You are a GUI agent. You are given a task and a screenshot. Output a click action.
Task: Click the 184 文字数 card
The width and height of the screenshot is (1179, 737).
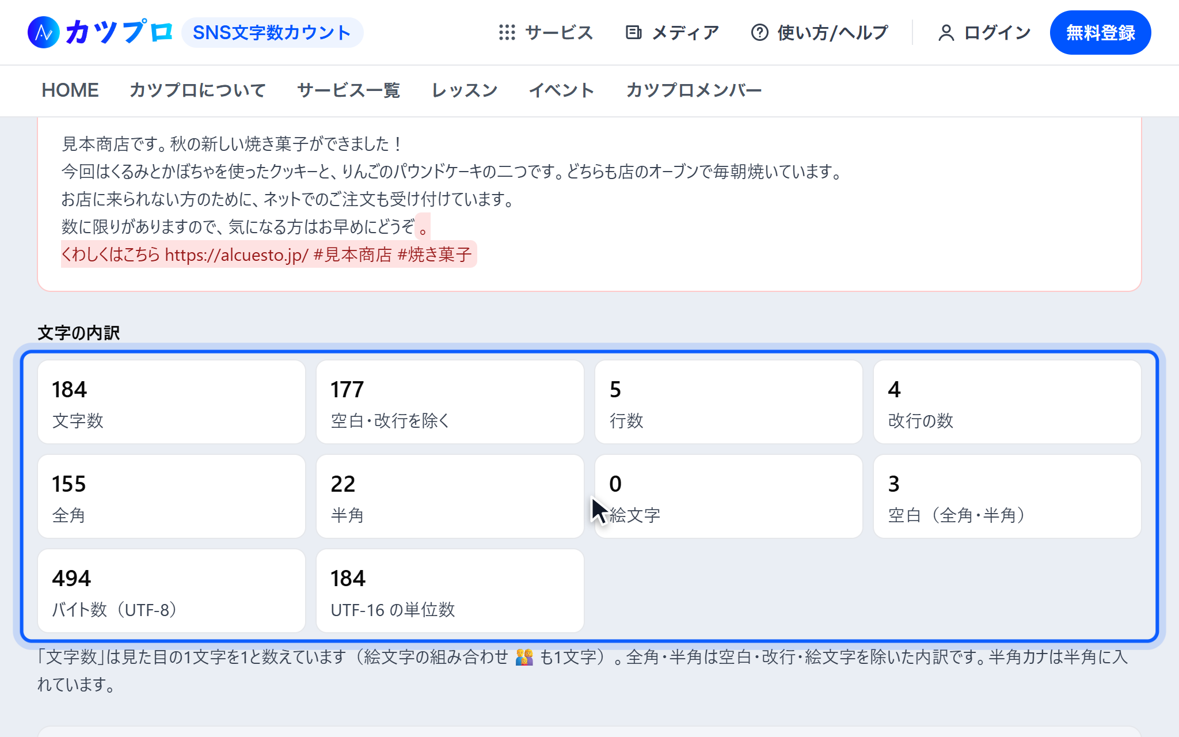[172, 402]
